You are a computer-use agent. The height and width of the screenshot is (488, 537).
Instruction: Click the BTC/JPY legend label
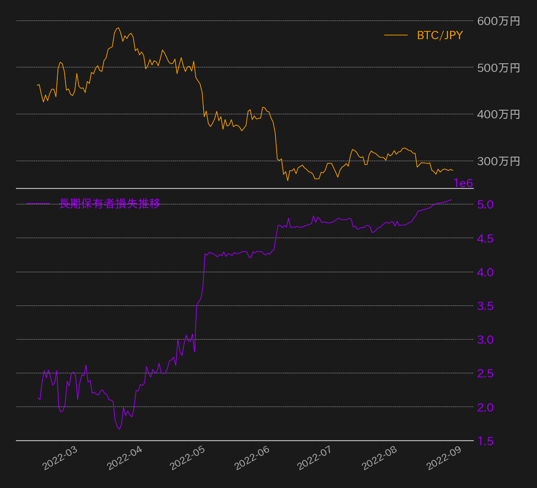440,36
